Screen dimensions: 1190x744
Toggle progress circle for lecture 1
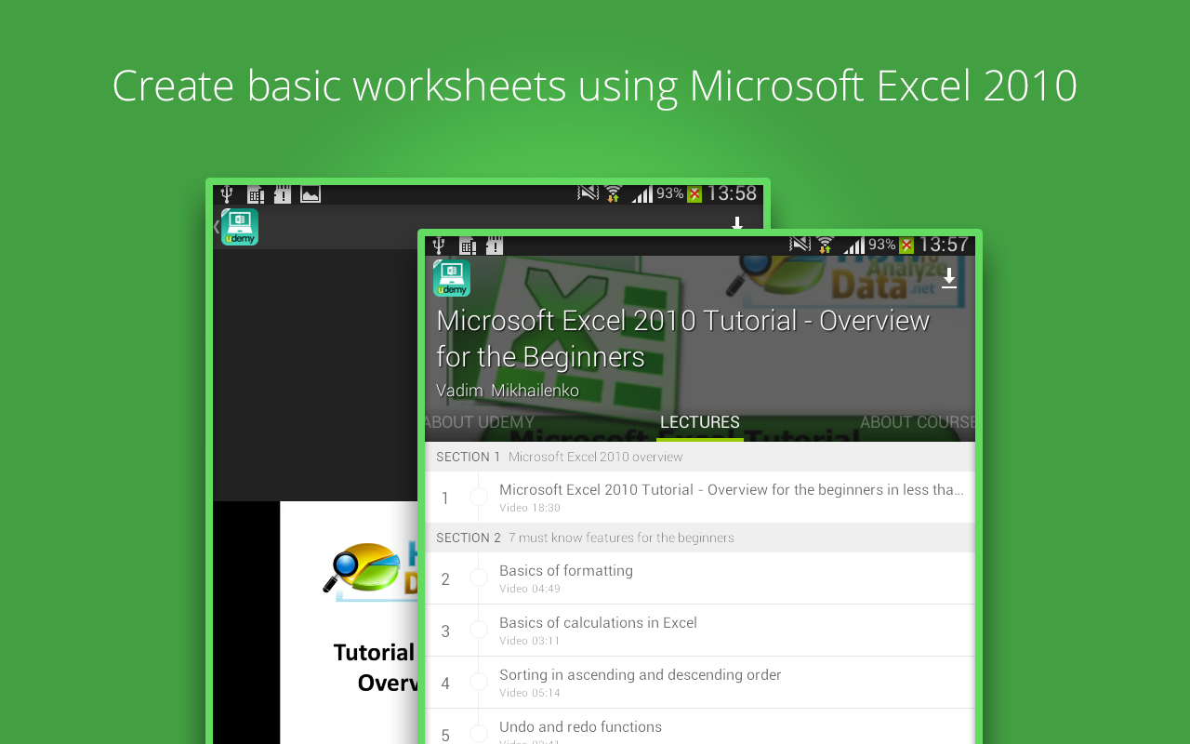point(479,497)
